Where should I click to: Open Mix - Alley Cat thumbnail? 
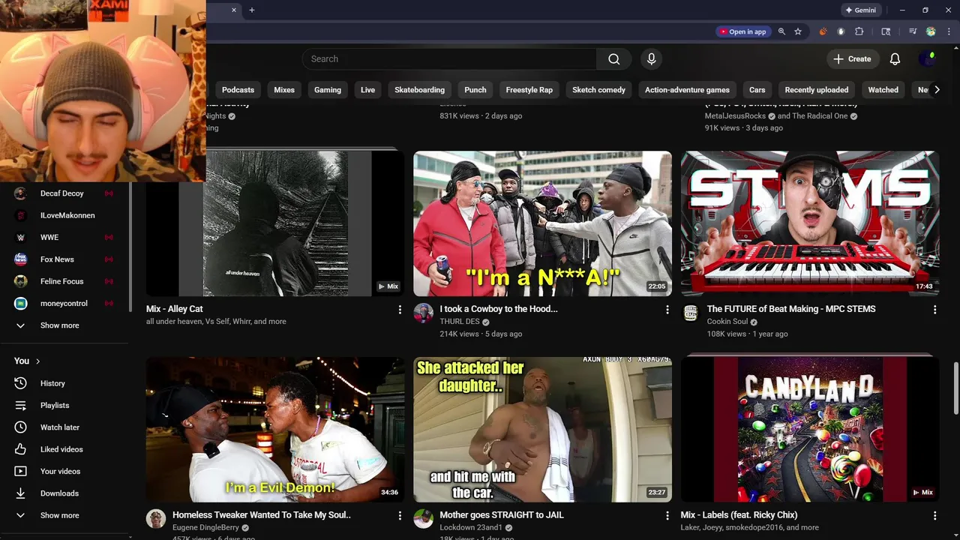pos(275,223)
